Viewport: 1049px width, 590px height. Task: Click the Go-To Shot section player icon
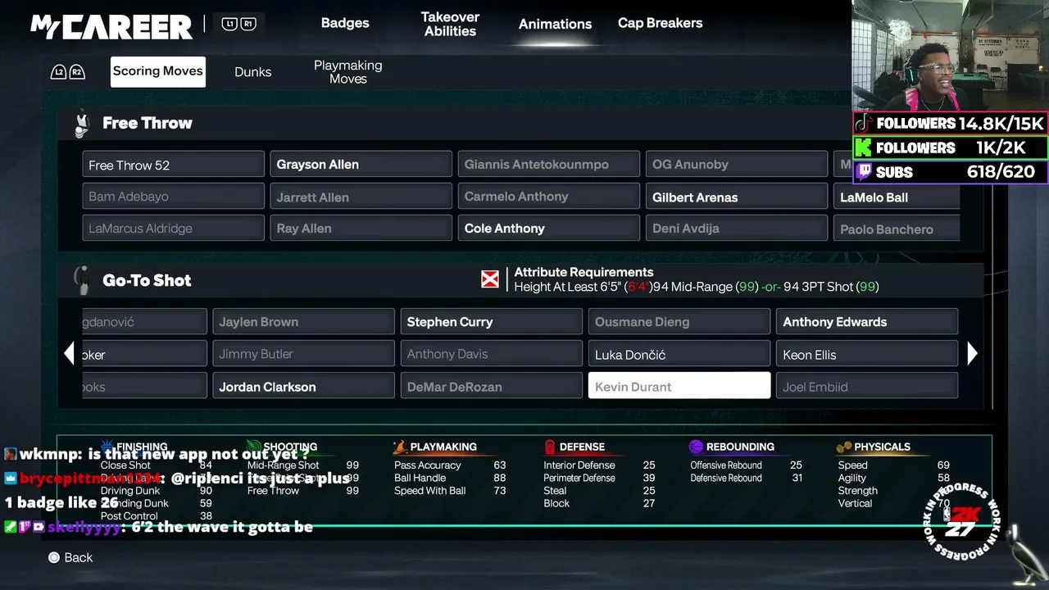(x=81, y=280)
